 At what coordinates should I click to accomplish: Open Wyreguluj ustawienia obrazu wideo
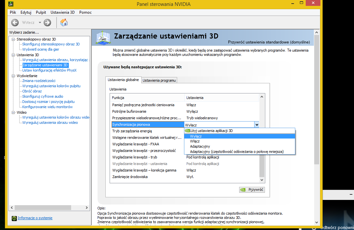(x=50, y=122)
